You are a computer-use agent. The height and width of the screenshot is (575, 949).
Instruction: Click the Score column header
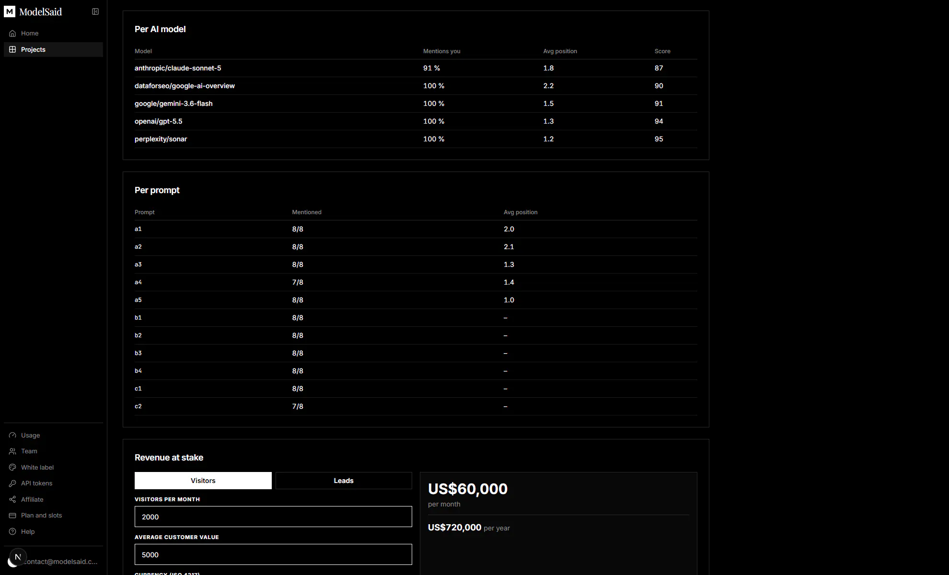(x=662, y=51)
